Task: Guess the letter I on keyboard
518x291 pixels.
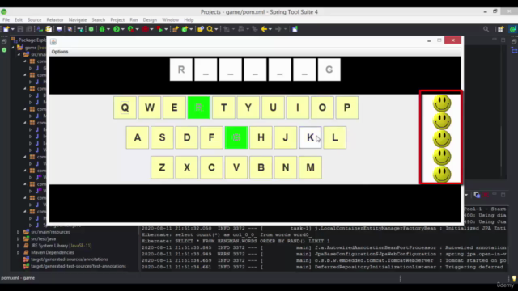Action: tap(298, 108)
